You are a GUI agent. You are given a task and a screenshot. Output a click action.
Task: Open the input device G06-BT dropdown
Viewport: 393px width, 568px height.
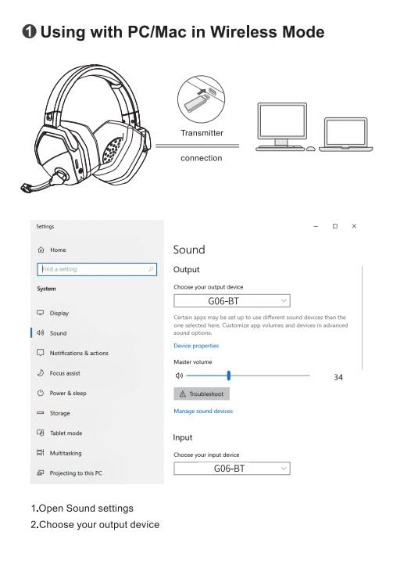(x=232, y=468)
